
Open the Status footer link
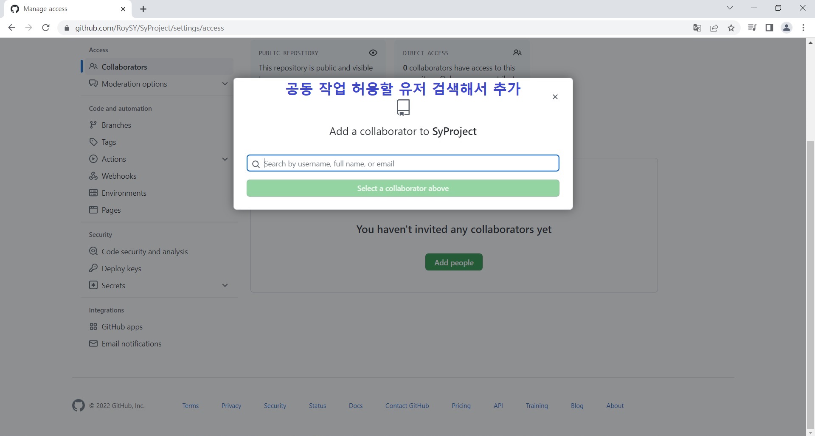[x=318, y=406]
